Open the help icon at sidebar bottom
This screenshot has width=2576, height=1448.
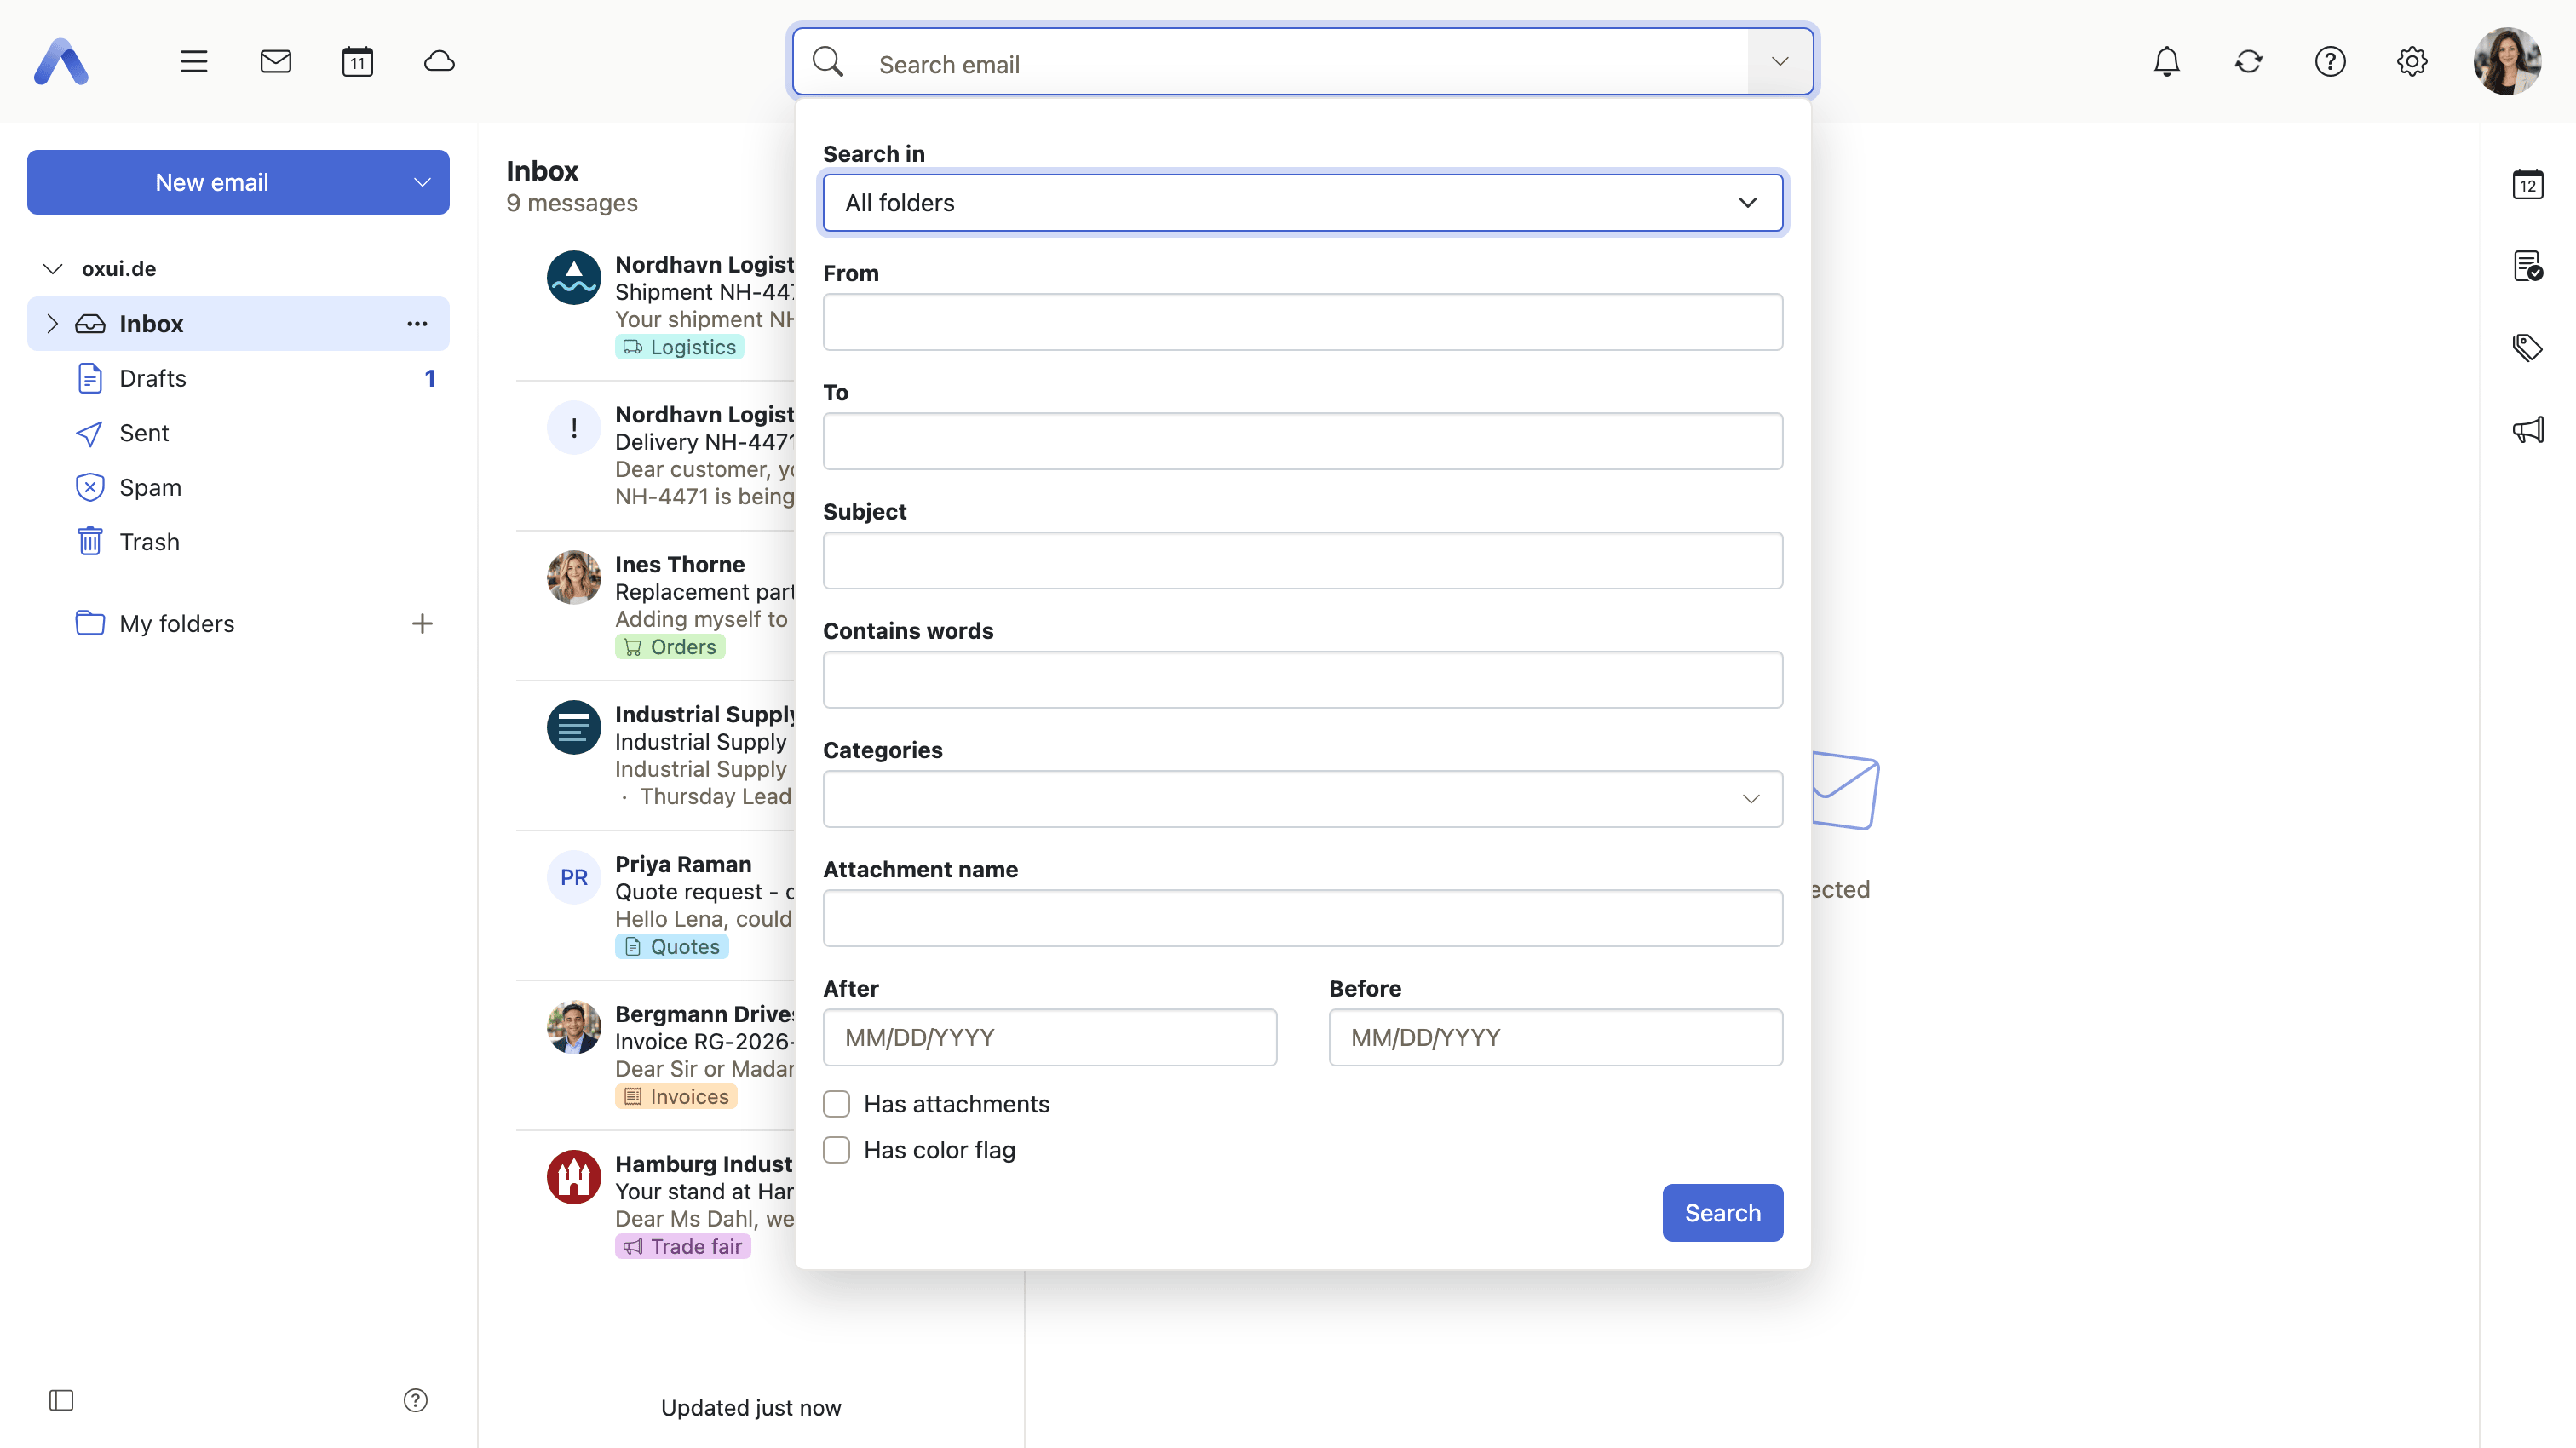click(415, 1400)
